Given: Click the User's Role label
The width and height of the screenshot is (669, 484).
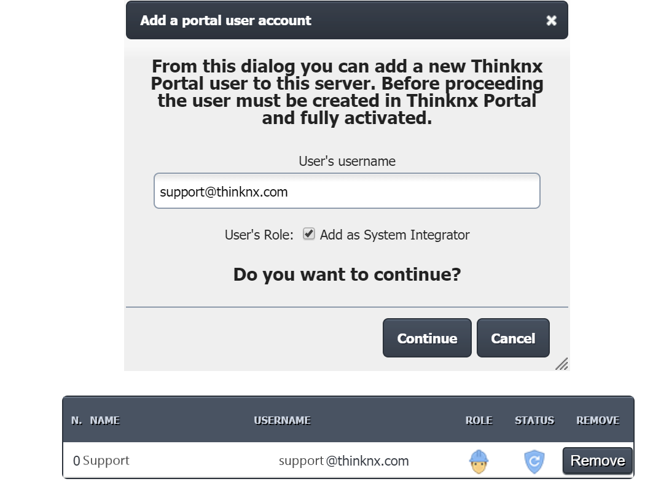Looking at the screenshot, I should click(259, 235).
